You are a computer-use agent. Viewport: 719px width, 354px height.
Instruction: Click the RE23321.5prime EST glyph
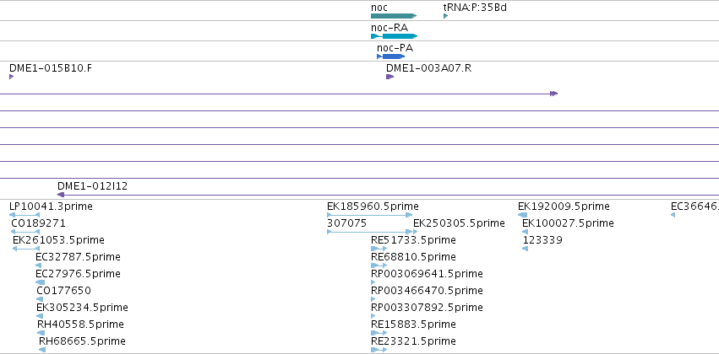click(379, 350)
